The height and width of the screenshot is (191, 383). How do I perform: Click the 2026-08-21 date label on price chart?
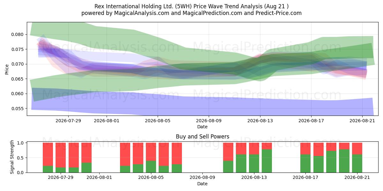[362, 121]
